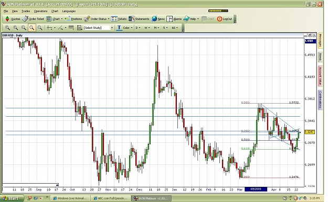Viewport: 328px width, 202px height.
Task: Click the system tray clock 3:15 PM
Action: coord(315,198)
